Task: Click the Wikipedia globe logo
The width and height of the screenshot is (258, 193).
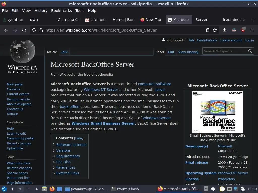Action: click(x=22, y=52)
